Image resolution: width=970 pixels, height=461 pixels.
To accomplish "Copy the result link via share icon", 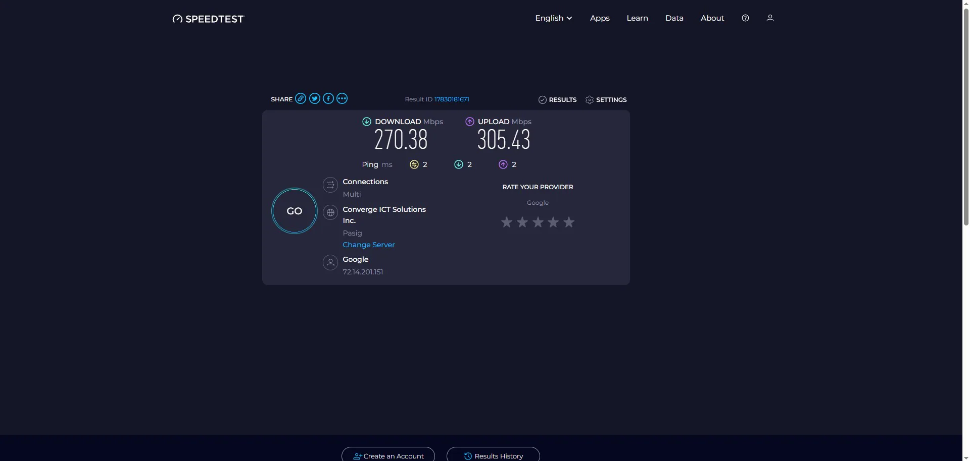I will pos(301,98).
